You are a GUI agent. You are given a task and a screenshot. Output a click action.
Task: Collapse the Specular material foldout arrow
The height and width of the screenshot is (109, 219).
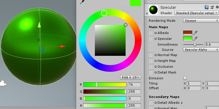tap(147, 14)
